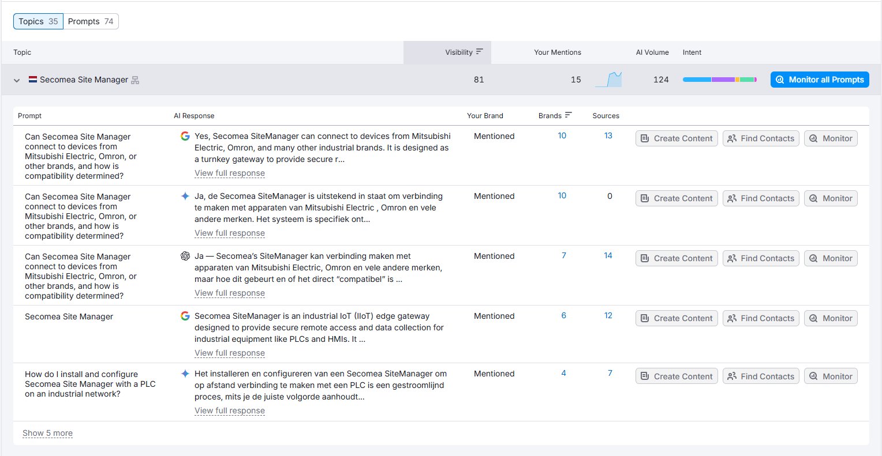View full response of 'Ja — Secomea's' answer

[x=230, y=293]
